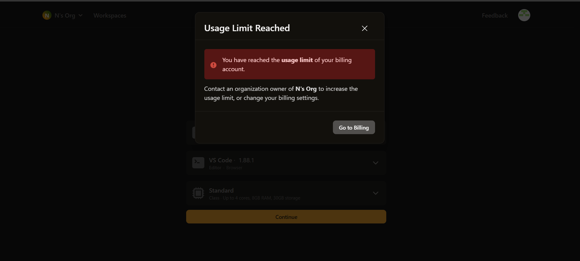Screen dimensions: 580x261
Task: Open the user profile avatar menu
Action: point(524,15)
